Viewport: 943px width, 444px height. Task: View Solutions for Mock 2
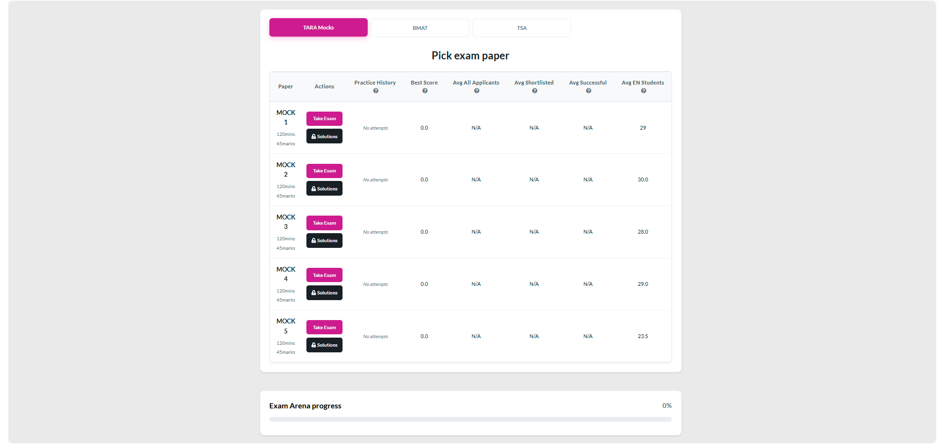coord(324,189)
